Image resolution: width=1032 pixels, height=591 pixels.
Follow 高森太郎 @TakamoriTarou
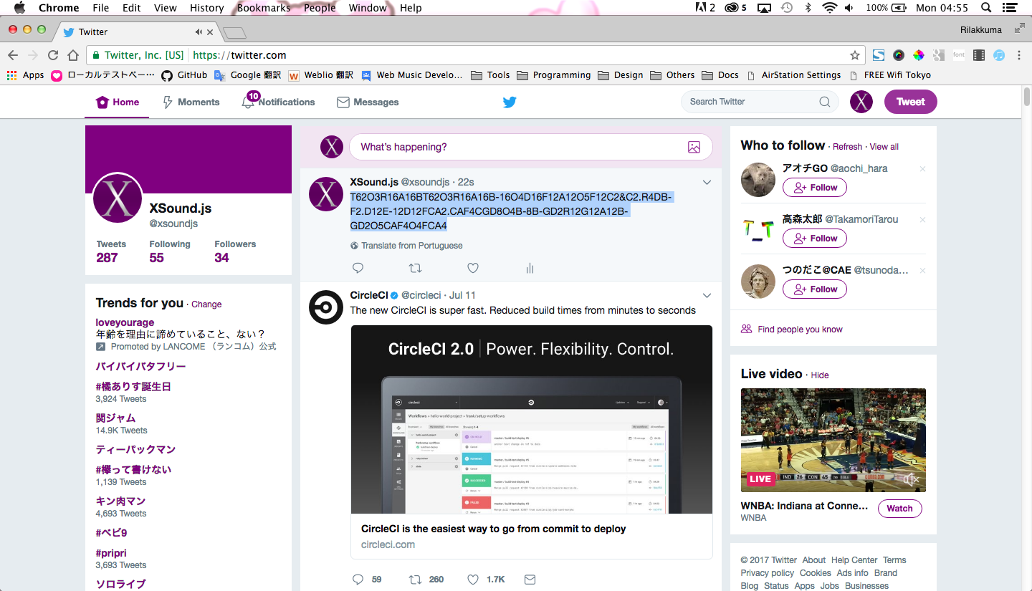coord(815,239)
